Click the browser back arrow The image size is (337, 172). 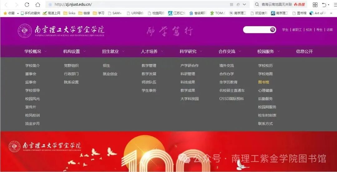[x=6, y=5]
